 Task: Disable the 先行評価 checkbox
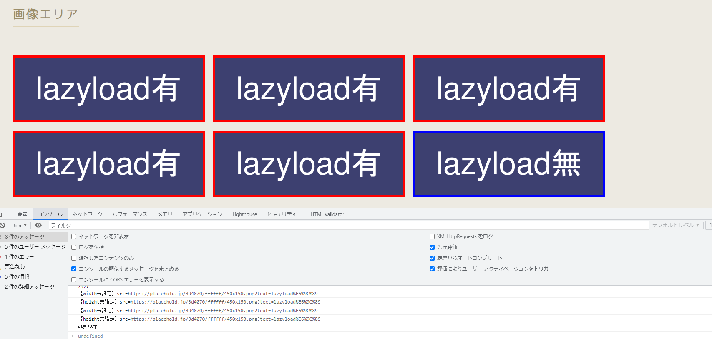point(432,247)
